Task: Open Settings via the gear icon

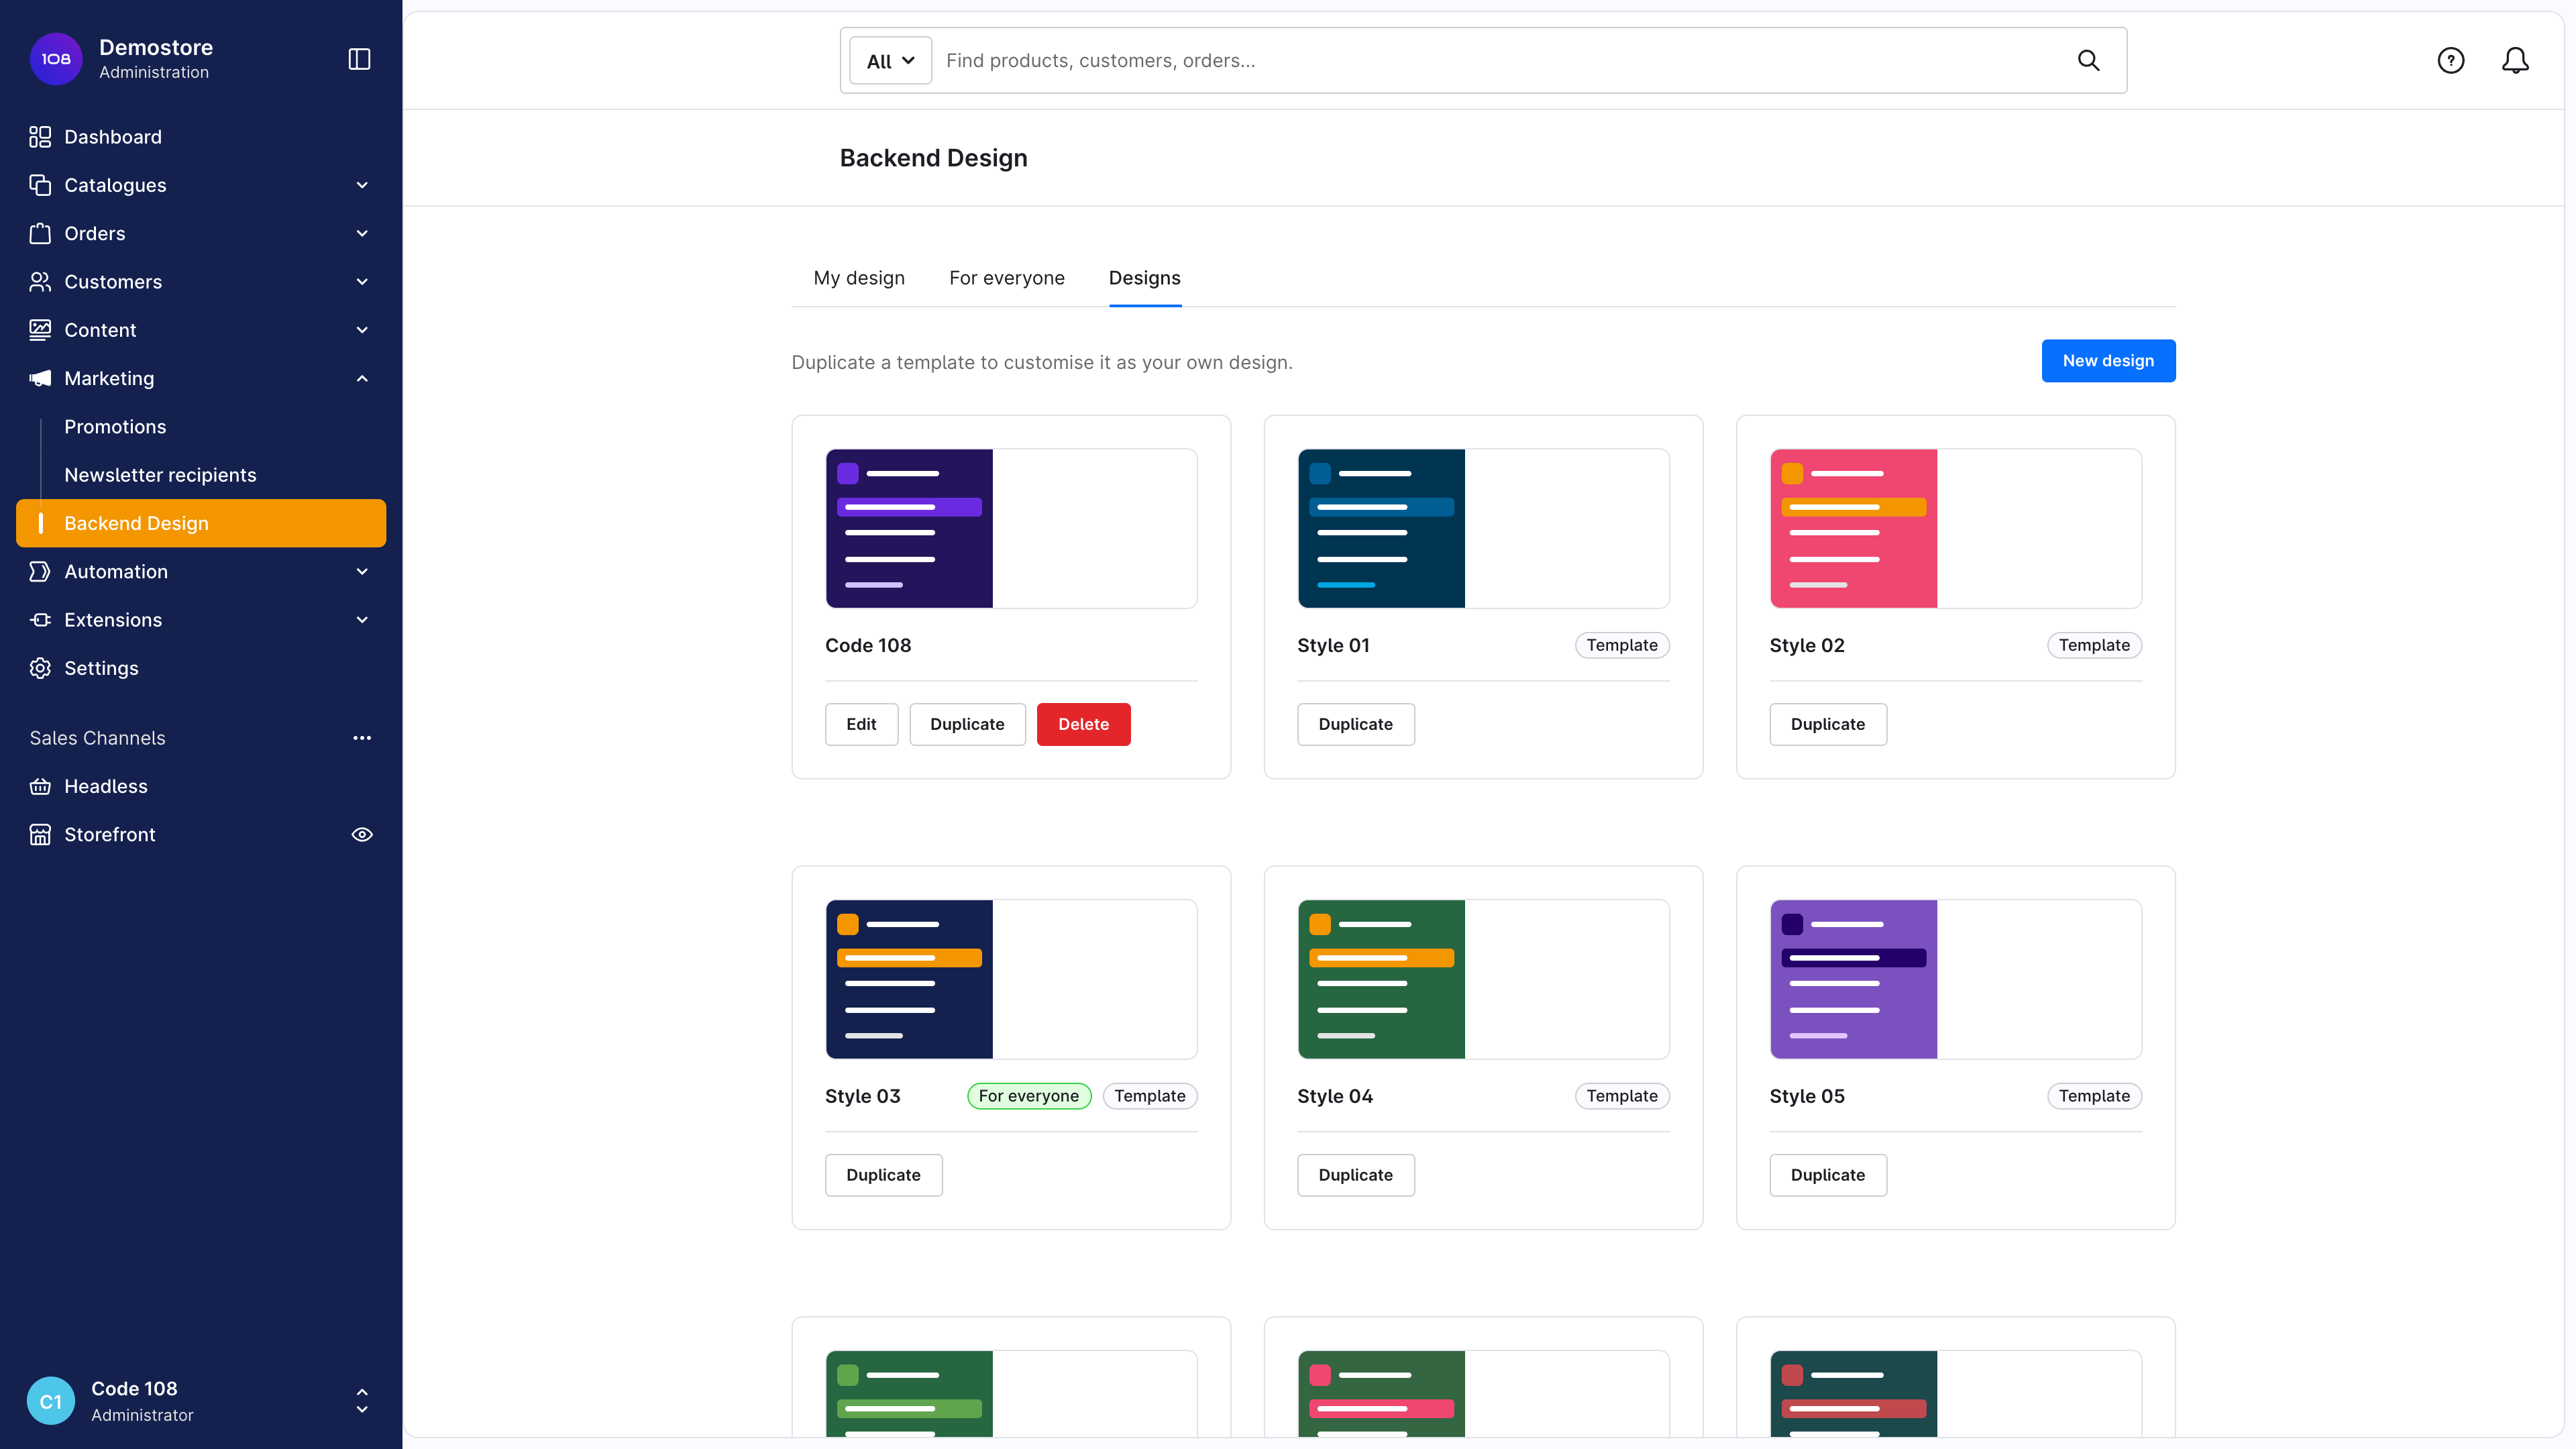Action: tap(40, 668)
